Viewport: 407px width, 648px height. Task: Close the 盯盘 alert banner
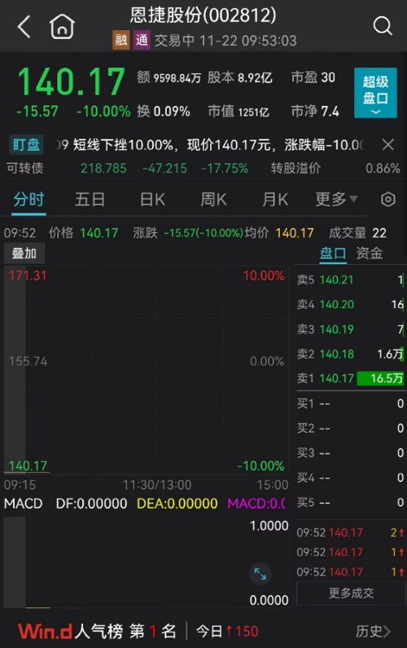coord(388,144)
